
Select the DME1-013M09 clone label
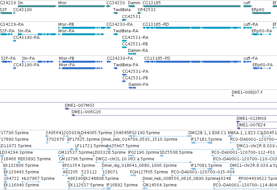click(x=251, y=119)
